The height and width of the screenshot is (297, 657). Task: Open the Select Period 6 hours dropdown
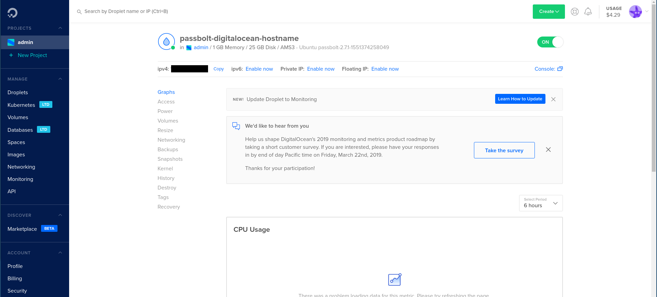pos(541,203)
